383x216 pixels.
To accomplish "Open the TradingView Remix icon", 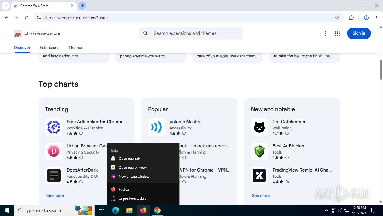I will pyautogui.click(x=259, y=175).
